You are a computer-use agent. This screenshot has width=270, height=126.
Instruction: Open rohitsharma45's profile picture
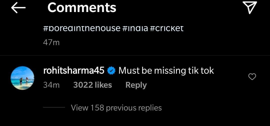(23, 78)
